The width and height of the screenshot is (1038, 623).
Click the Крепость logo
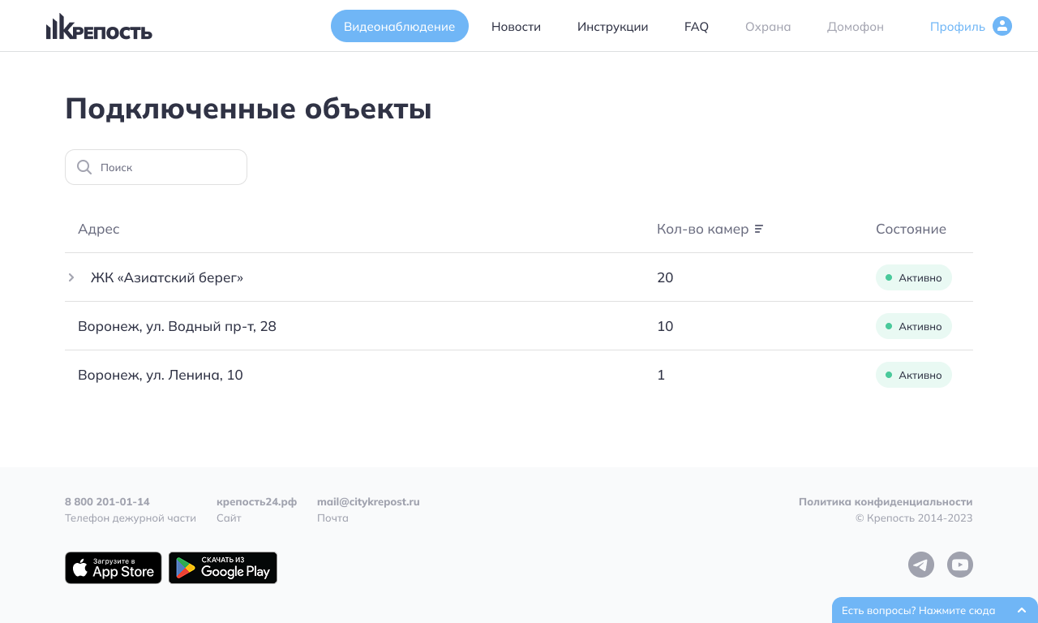pyautogui.click(x=99, y=26)
